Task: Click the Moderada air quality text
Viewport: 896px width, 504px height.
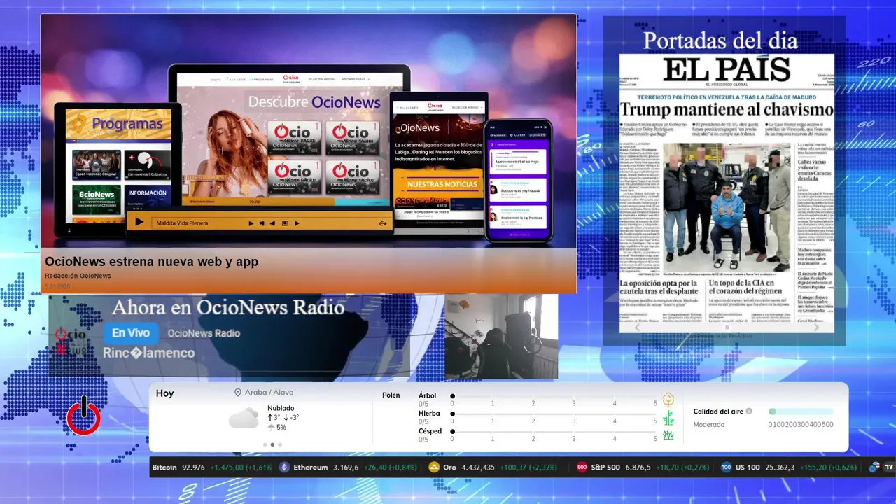Action: [709, 425]
